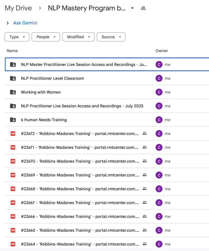Click shared folder icon for 6 Human Needs Training

click(13, 120)
